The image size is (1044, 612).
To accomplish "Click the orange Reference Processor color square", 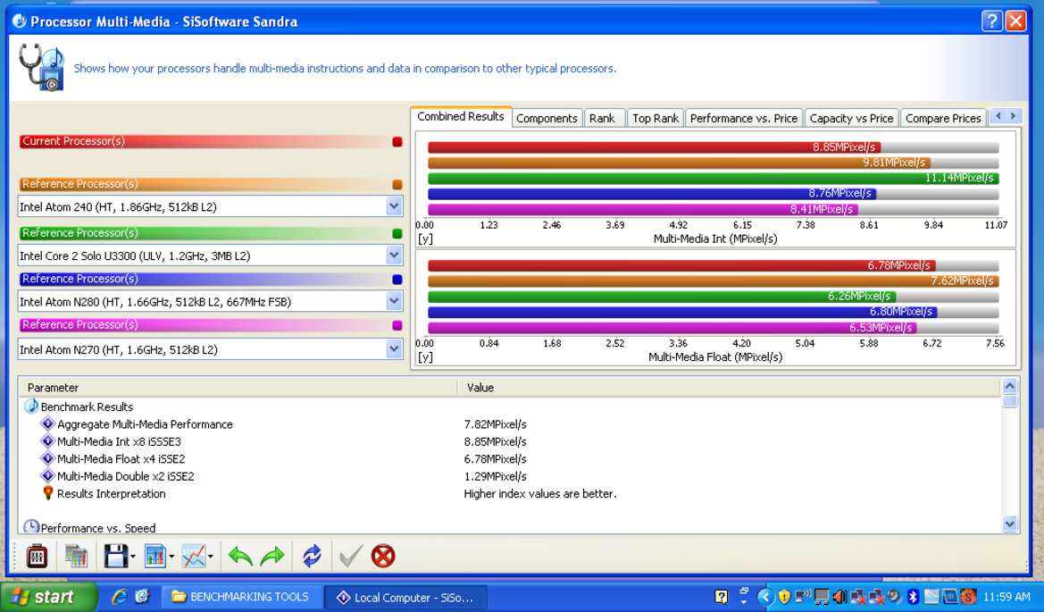I will 397,184.
